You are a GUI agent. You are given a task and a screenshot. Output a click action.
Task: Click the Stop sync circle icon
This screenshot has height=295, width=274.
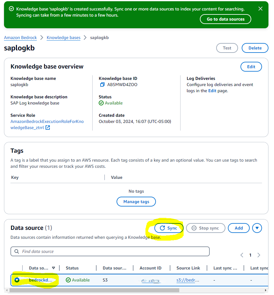click(193, 228)
